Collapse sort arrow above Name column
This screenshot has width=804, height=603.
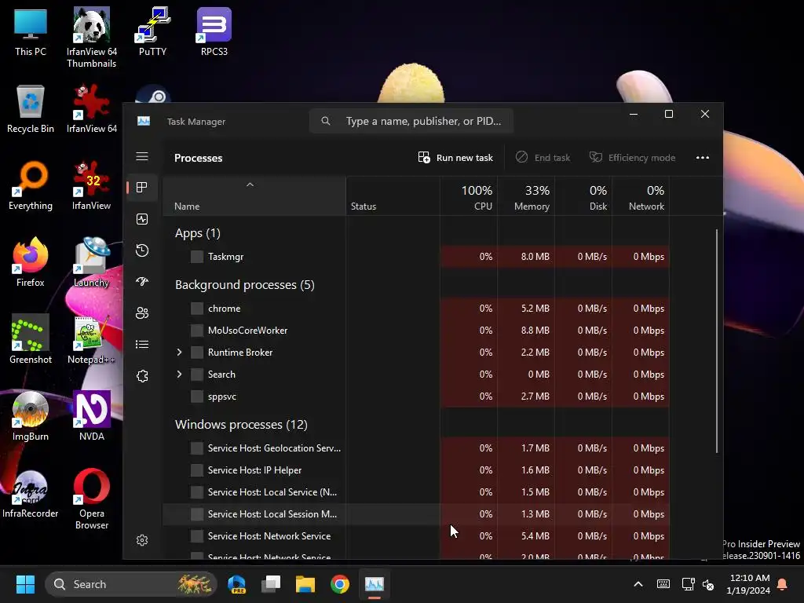[x=250, y=185]
